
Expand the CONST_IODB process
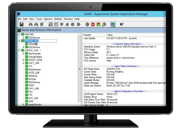coord(23,60)
